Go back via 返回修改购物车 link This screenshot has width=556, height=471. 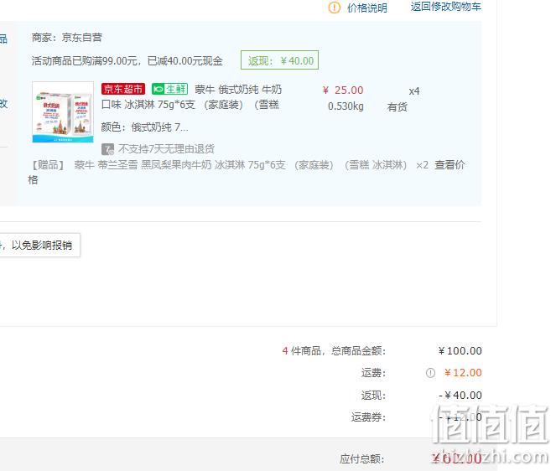(x=445, y=7)
